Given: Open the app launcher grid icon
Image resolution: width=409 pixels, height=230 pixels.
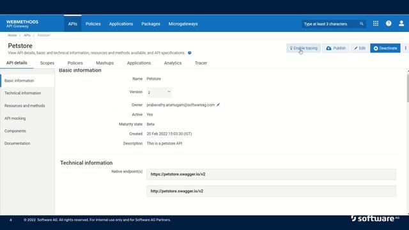Looking at the screenshot, I should (376, 24).
